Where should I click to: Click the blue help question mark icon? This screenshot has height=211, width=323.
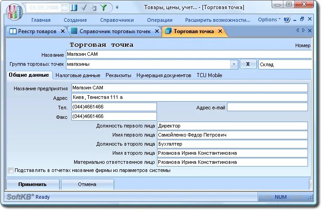click(x=287, y=20)
